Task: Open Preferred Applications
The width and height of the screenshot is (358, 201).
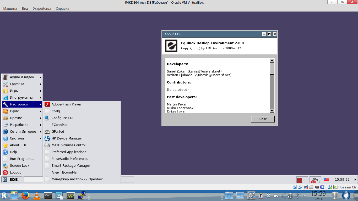Action: tap(82, 152)
